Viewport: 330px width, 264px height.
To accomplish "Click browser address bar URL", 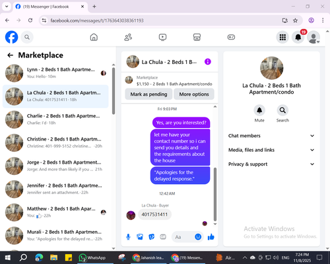I will (97, 20).
